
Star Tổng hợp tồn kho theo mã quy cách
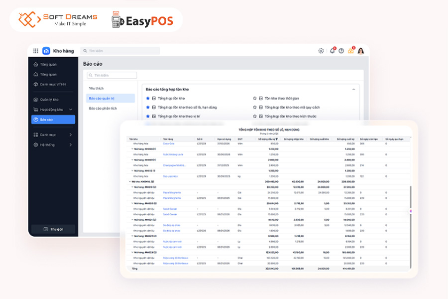pos(255,107)
